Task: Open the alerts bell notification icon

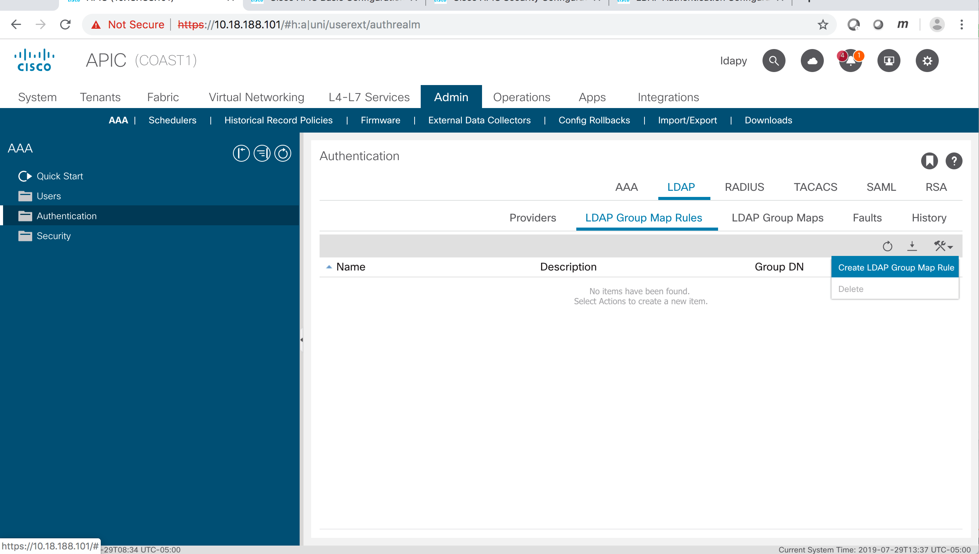Action: click(850, 61)
